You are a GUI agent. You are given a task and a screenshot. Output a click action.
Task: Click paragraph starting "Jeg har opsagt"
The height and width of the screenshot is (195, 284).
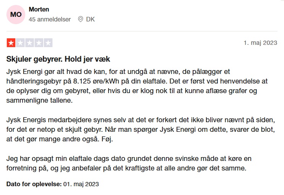pos(129,163)
